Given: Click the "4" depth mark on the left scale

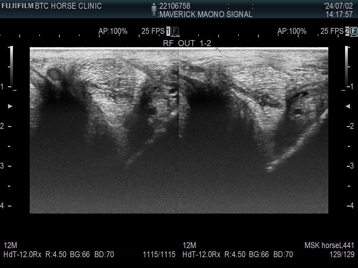Looking at the screenshot, I should point(2,206).
